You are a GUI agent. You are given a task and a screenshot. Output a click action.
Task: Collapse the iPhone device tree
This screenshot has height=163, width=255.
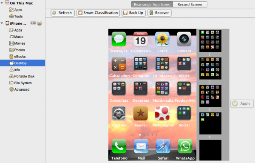click(x=2, y=23)
